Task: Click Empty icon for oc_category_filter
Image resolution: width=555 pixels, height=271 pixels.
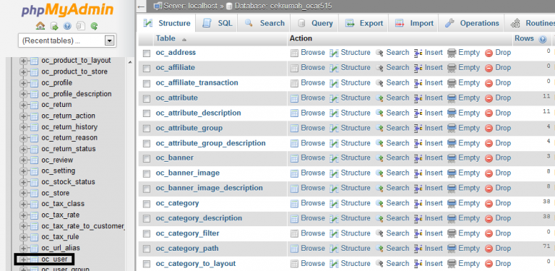Action: tap(452, 234)
